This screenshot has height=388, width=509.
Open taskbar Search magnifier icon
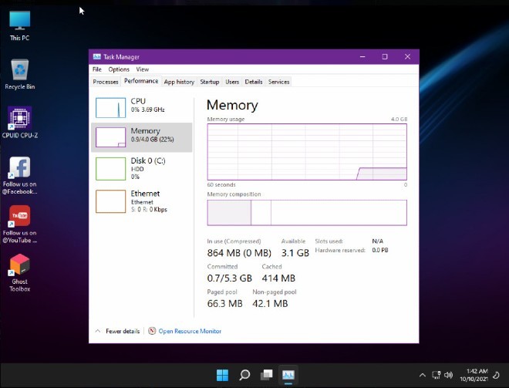244,375
